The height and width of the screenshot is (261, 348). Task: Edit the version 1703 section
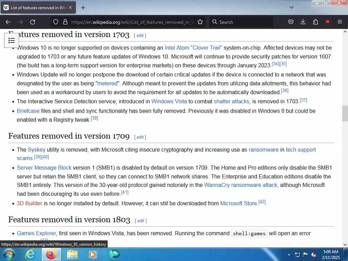click(x=140, y=35)
